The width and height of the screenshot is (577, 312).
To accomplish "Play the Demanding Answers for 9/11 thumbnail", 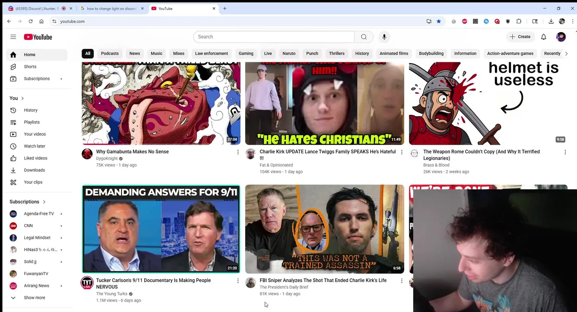I will pyautogui.click(x=161, y=229).
